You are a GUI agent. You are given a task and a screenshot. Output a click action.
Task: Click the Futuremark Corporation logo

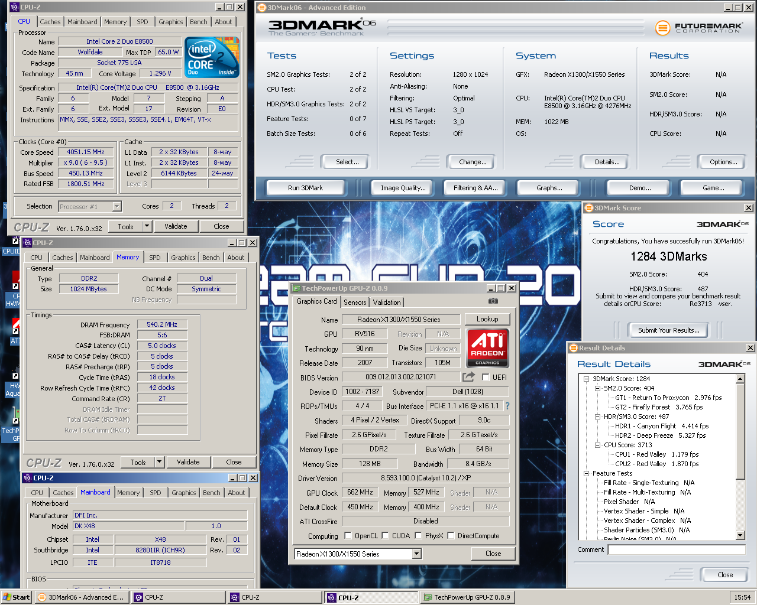[698, 27]
